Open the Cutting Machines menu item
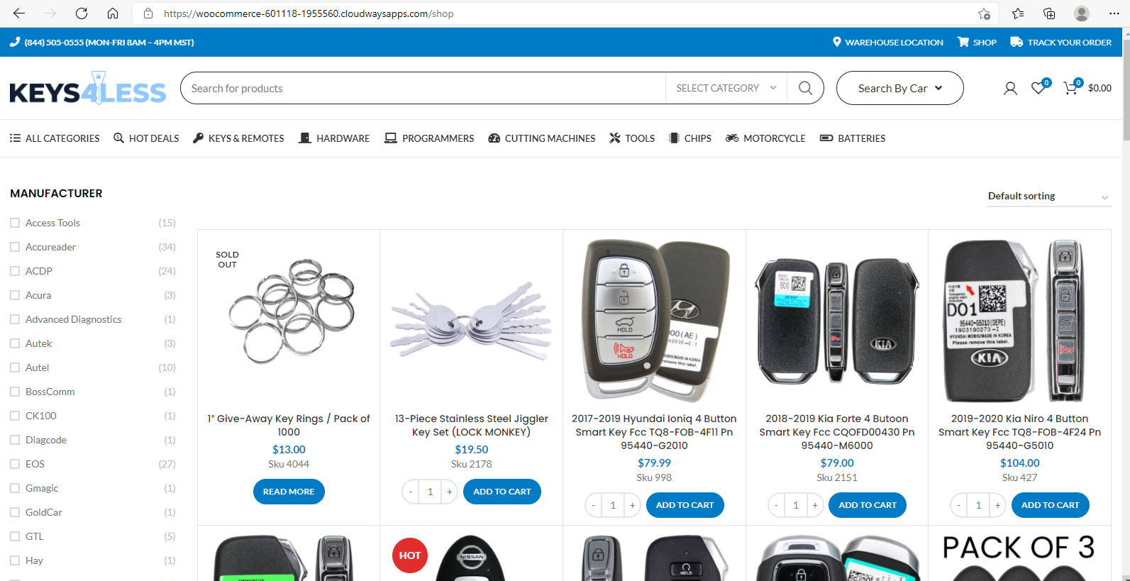The height and width of the screenshot is (581, 1130). pos(542,138)
